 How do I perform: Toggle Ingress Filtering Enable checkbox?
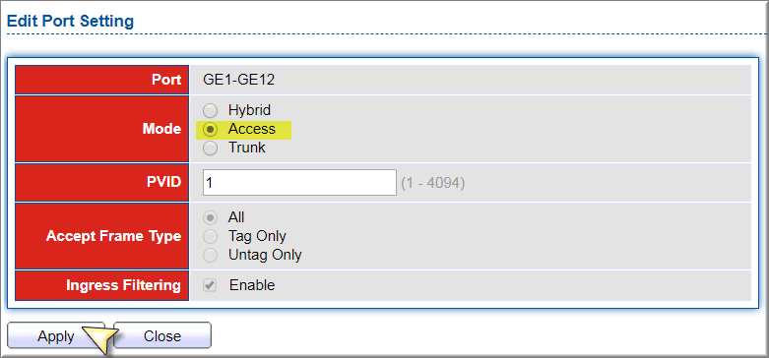pyautogui.click(x=210, y=285)
